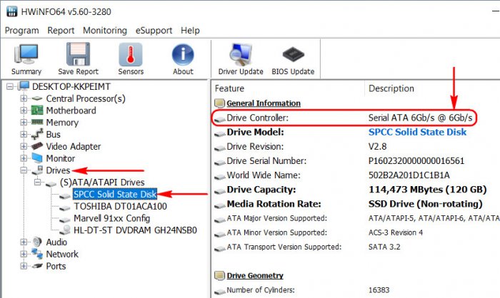The image size is (500, 298).
Task: Expand the Central Processor(s) node
Action: [x=24, y=98]
